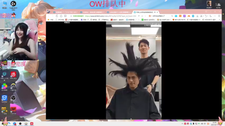Click the skin/theme icon in title bar
This screenshot has height=126, width=225.
(x=206, y=12)
